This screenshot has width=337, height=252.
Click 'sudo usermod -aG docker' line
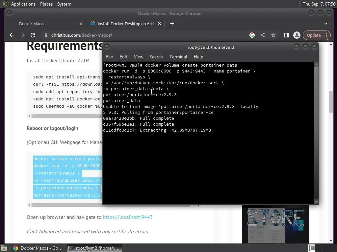68,106
